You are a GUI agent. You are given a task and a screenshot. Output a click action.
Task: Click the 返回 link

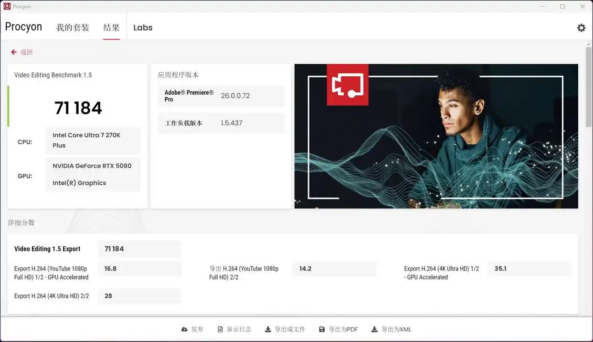[27, 51]
